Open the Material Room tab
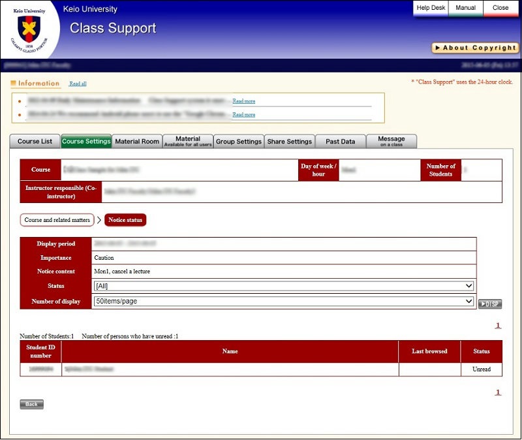 point(137,142)
